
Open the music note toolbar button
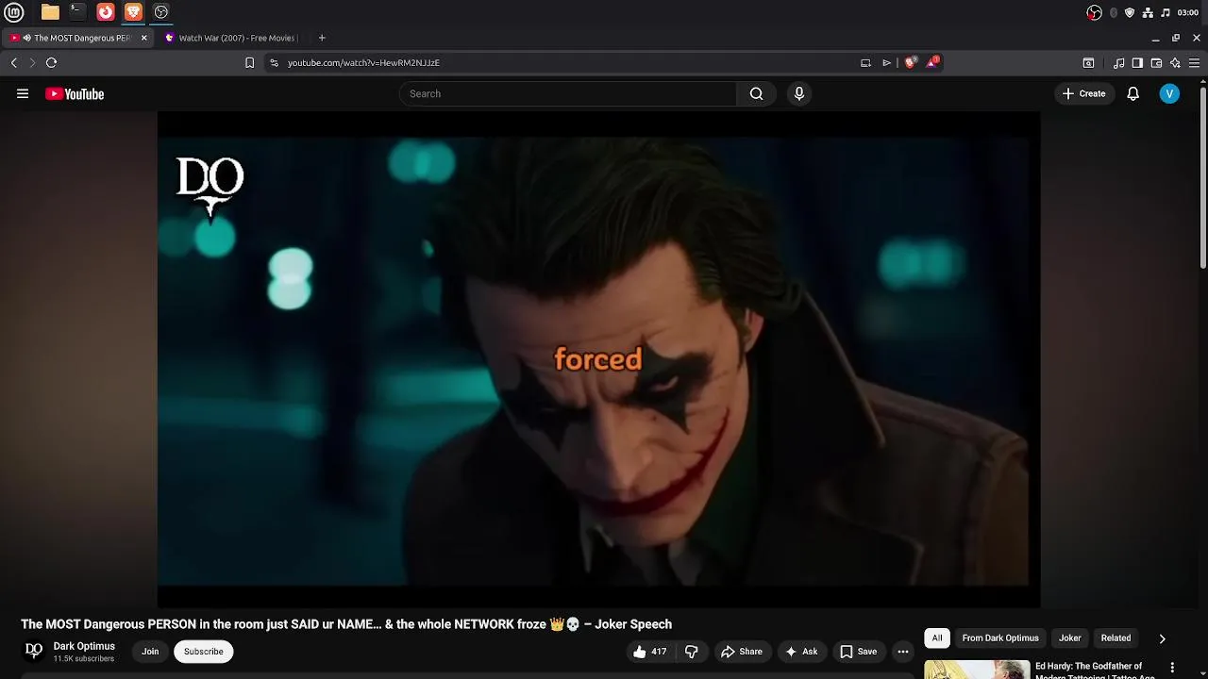[x=1118, y=62]
